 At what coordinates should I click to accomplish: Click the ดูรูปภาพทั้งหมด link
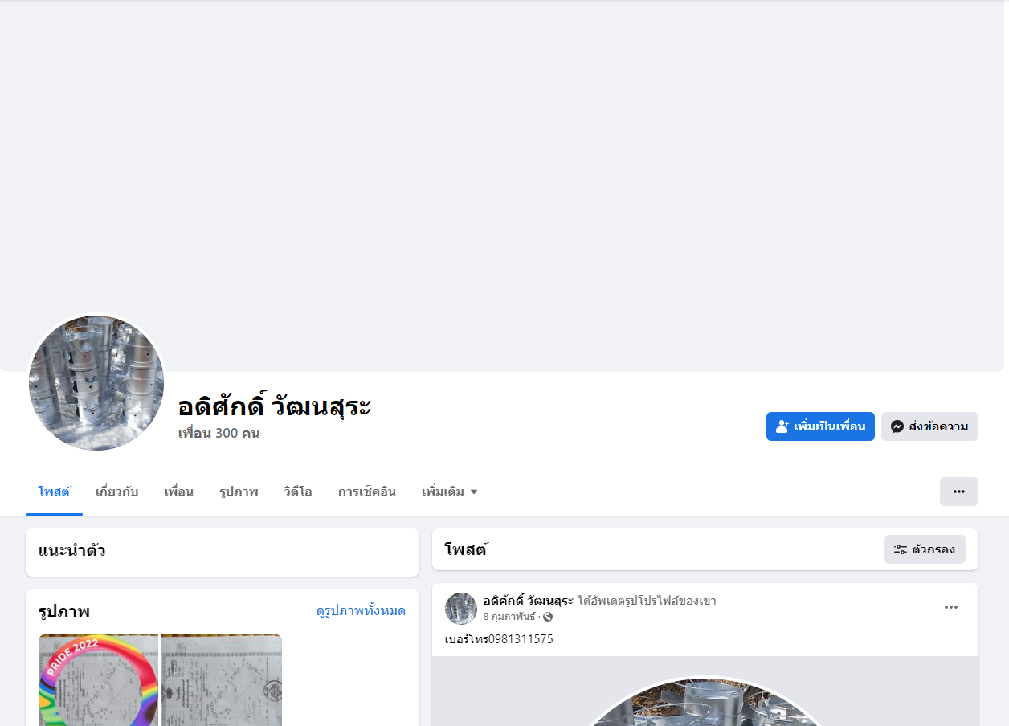[361, 611]
